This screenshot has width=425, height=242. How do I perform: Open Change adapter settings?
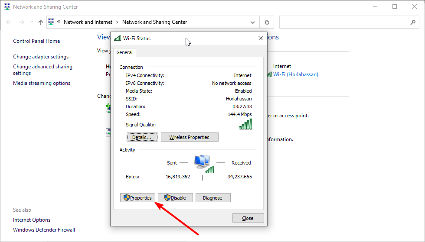click(41, 57)
